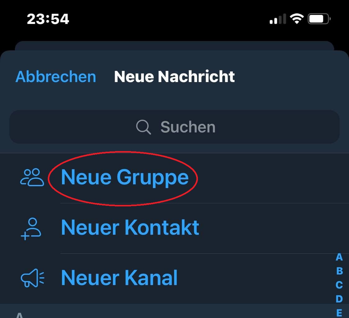The image size is (349, 318).
Task: Jump to letter A in the index
Action: click(338, 257)
